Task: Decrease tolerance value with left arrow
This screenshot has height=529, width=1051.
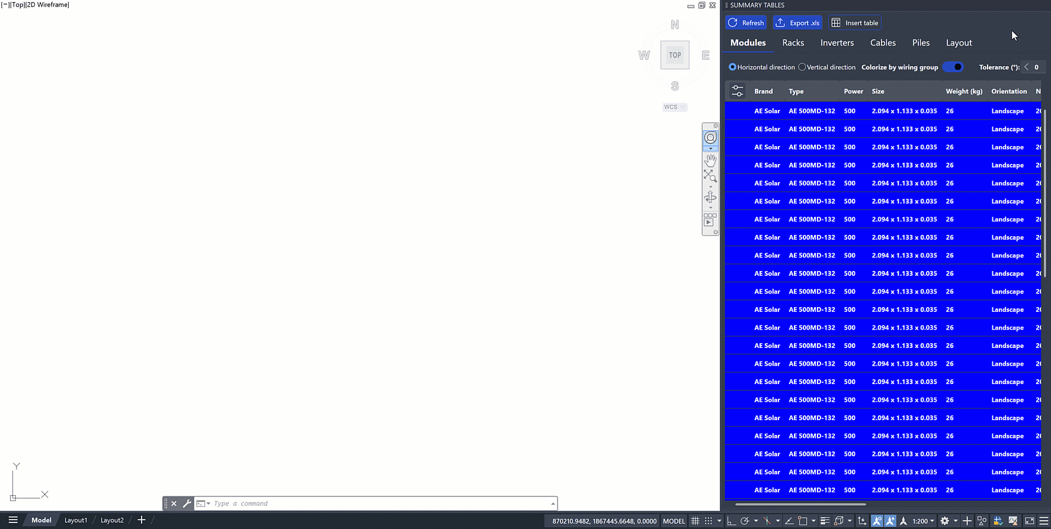Action: click(1026, 67)
